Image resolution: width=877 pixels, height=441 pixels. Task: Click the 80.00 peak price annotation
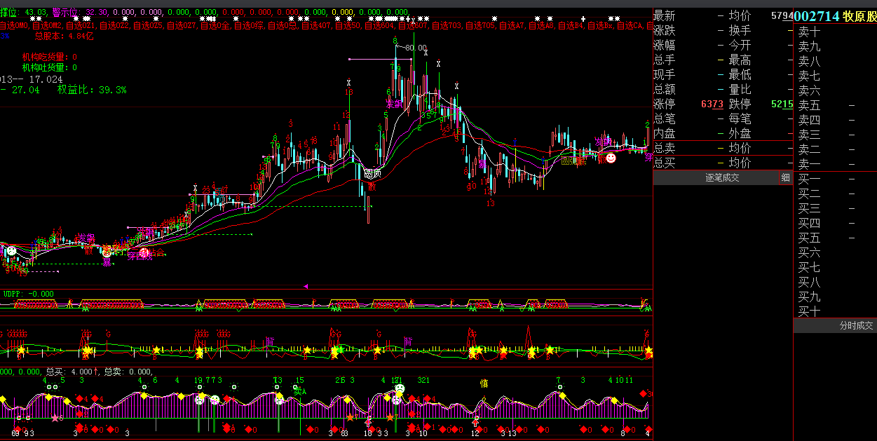click(416, 48)
